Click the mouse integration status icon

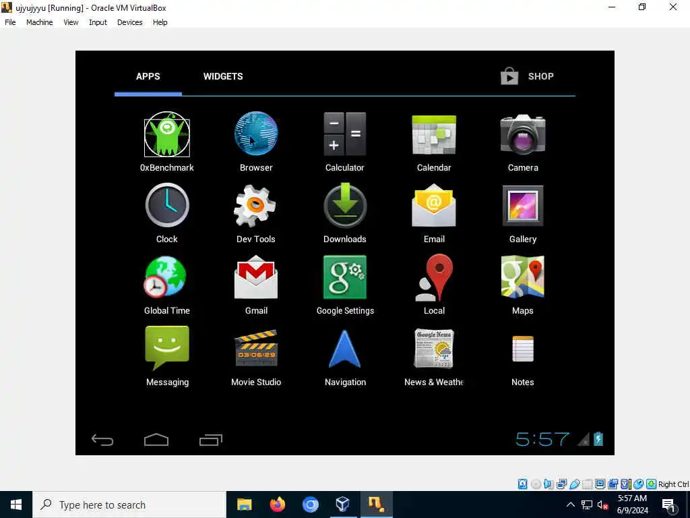[638, 484]
